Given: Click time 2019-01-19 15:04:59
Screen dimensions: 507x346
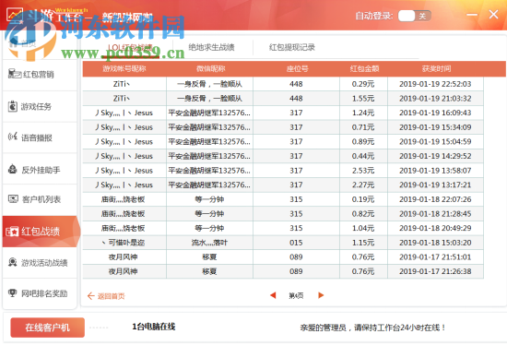Looking at the screenshot, I should coord(435,141).
